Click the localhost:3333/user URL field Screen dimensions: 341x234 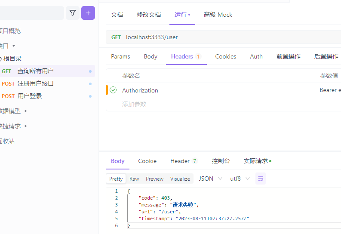pyautogui.click(x=152, y=37)
